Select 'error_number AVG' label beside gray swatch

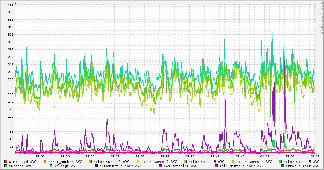[302, 166]
